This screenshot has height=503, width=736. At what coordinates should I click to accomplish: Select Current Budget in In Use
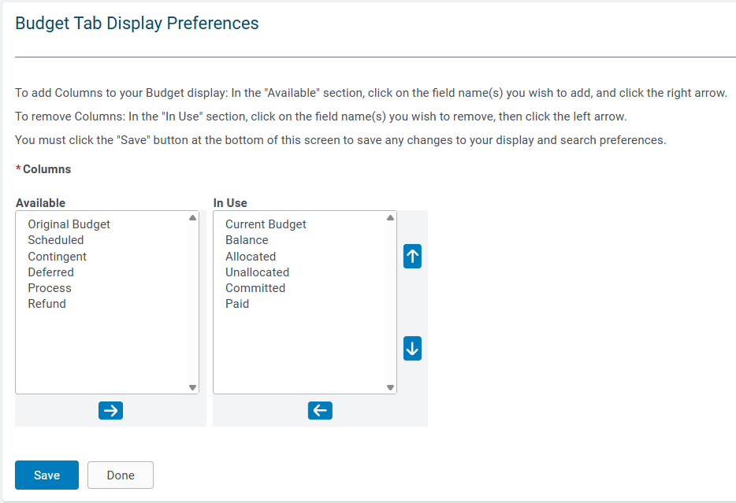[266, 224]
